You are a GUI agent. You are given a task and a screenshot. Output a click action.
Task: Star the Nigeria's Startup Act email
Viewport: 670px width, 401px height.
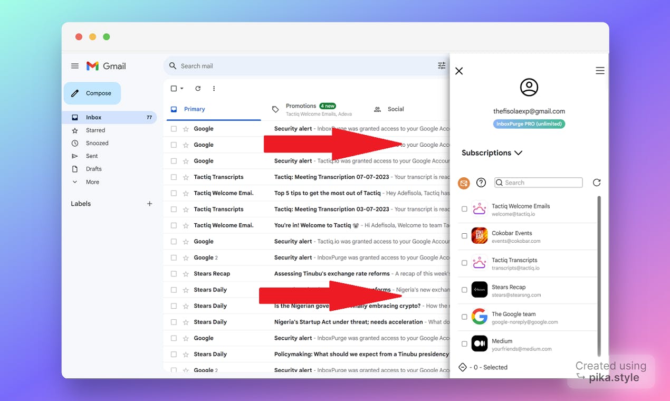186,322
